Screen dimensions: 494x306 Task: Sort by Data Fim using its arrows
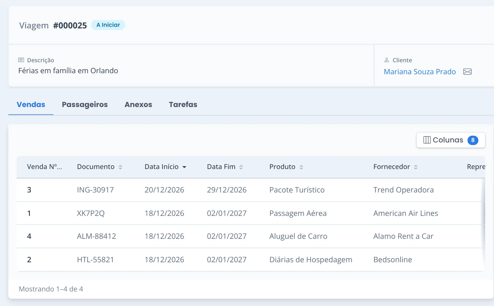pyautogui.click(x=241, y=167)
